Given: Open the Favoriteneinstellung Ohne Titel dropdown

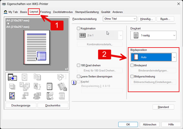Looking at the screenshot, I should point(120,19).
